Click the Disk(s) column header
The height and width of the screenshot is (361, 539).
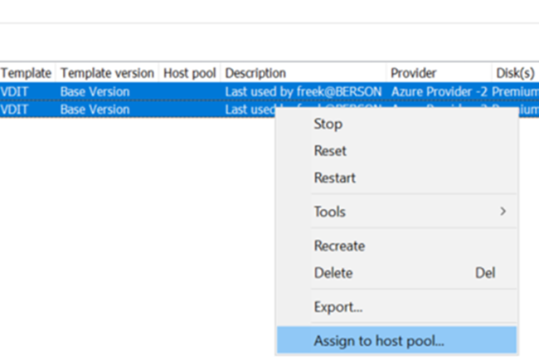coord(516,73)
